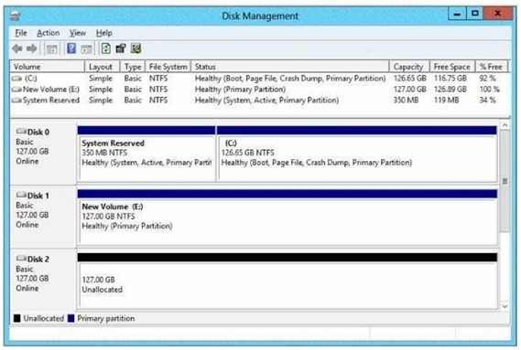The image size is (521, 350).
Task: Click the Refresh toolbar icon
Action: coord(105,48)
